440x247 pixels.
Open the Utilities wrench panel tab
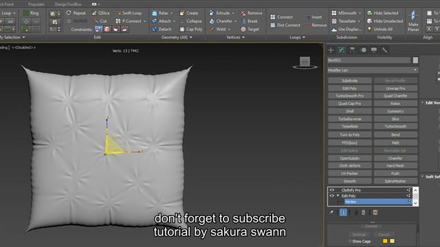click(385, 50)
